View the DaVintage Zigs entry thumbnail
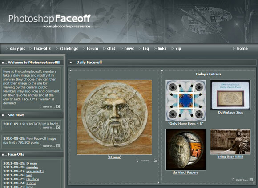The width and height of the screenshot is (258, 188). point(230,95)
